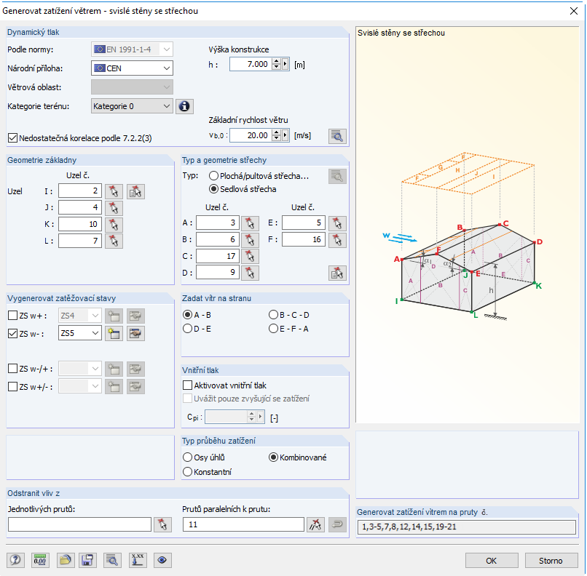Open x.xx decimal settings icon
The width and height of the screenshot is (587, 576).
click(138, 560)
